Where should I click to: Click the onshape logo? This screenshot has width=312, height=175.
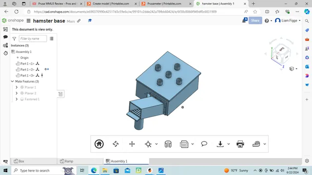(13, 20)
